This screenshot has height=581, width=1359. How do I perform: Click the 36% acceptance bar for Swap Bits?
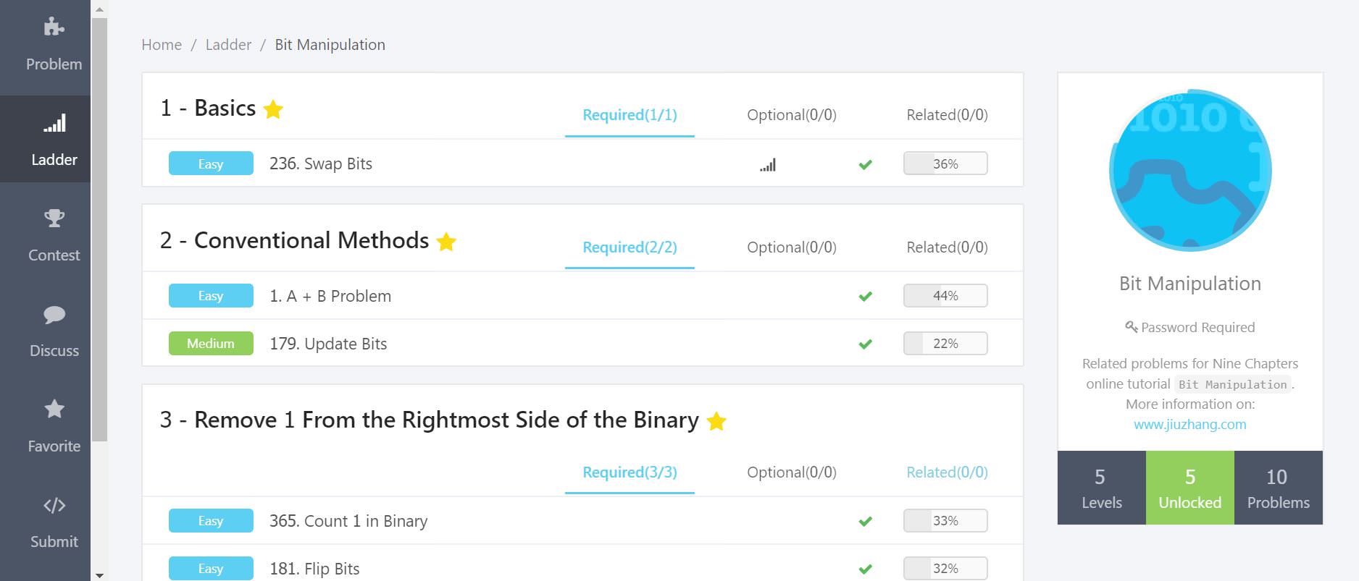[x=945, y=164]
